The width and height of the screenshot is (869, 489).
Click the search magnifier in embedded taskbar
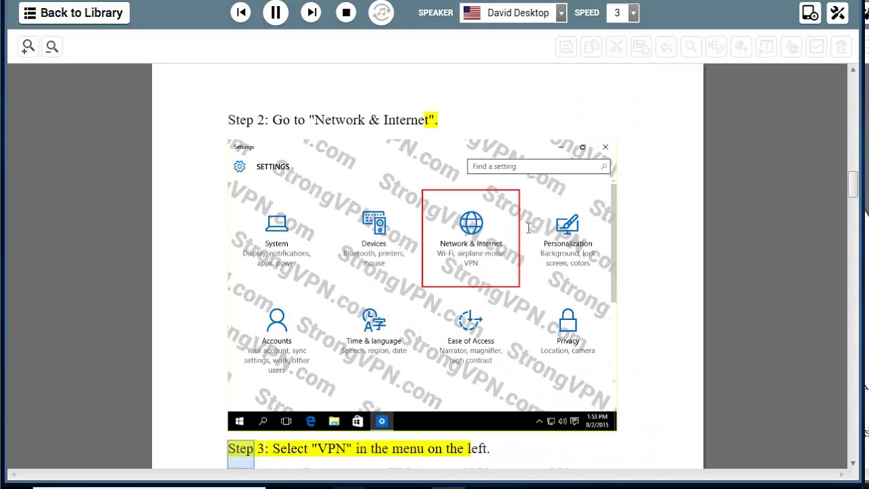click(x=263, y=422)
